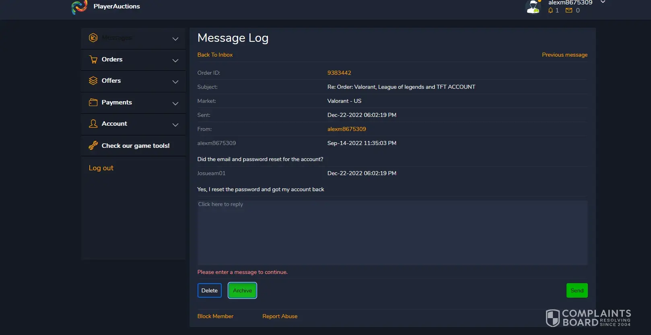Expand the Orders menu chevron
Screen dimensions: 651x335
tap(175, 61)
